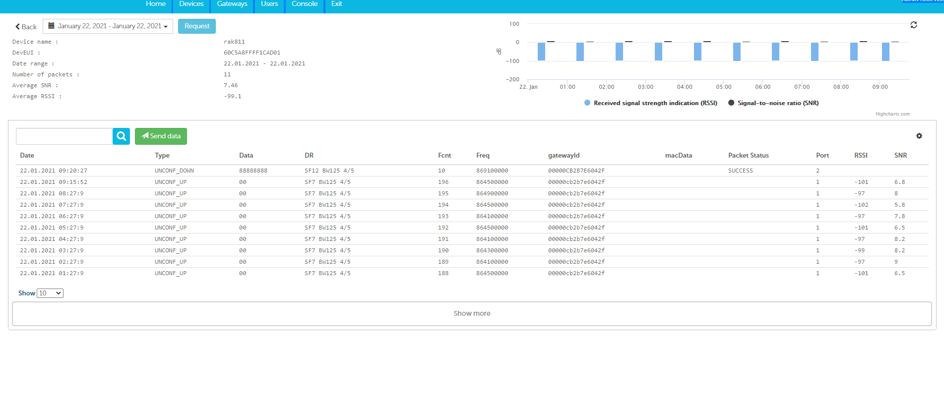
Task: Select the UNCONF_DOWN packet type cell
Action: click(174, 171)
